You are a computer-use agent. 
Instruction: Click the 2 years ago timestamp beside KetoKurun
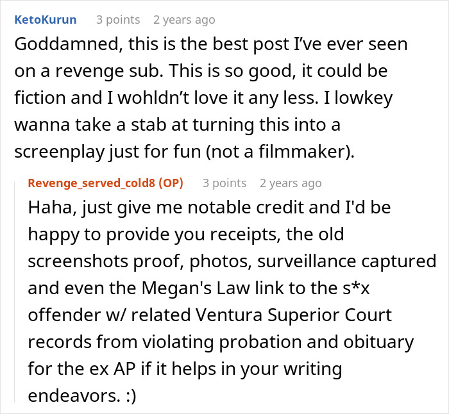click(184, 20)
